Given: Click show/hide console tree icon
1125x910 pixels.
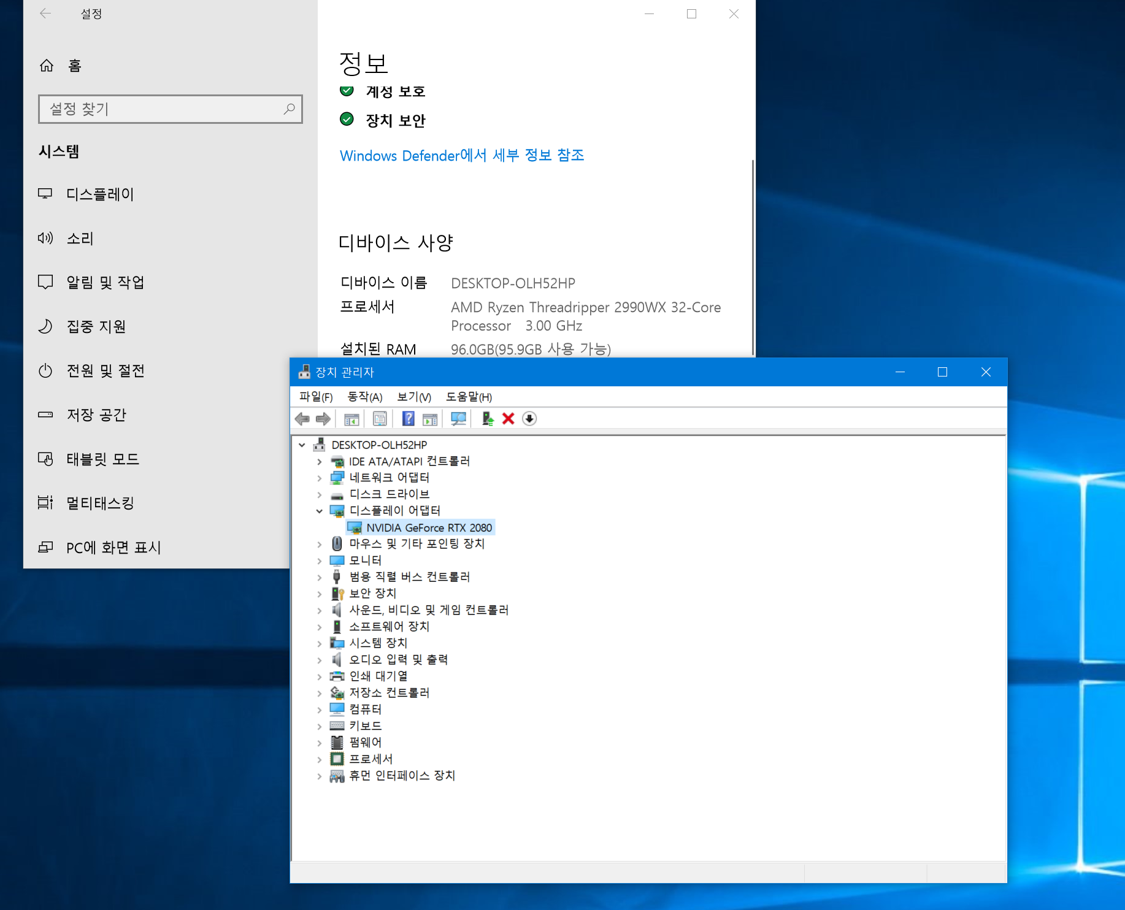Looking at the screenshot, I should [351, 419].
